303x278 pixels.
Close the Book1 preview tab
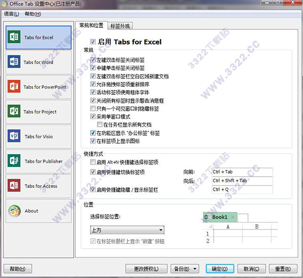click(x=233, y=217)
